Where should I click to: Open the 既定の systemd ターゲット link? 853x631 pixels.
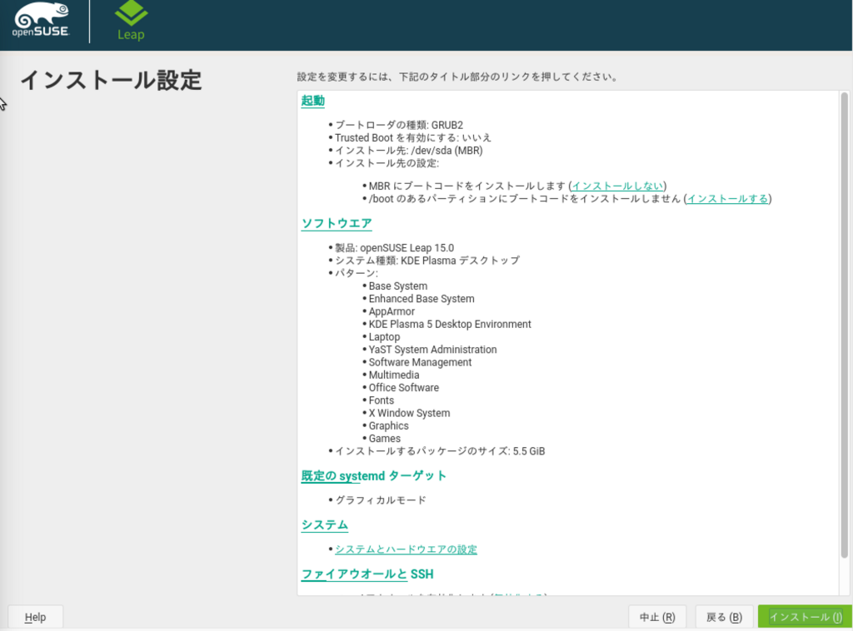pos(374,476)
